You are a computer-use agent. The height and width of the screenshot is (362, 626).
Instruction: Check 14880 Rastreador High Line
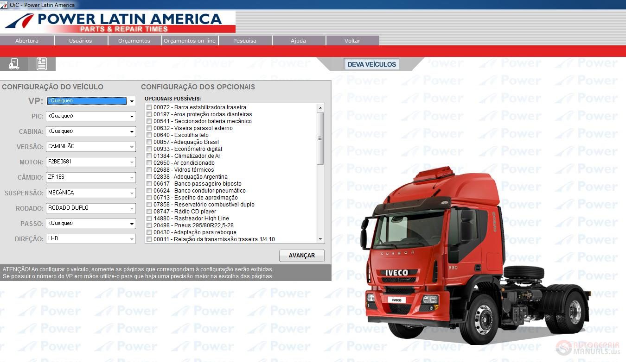pyautogui.click(x=149, y=218)
